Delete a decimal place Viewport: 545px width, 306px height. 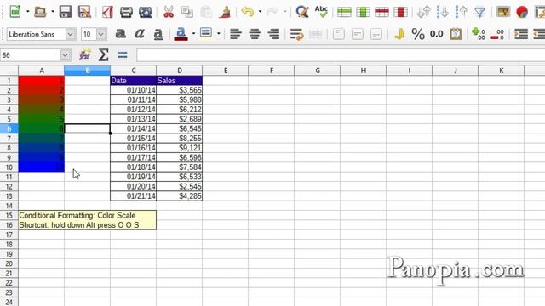[x=497, y=34]
